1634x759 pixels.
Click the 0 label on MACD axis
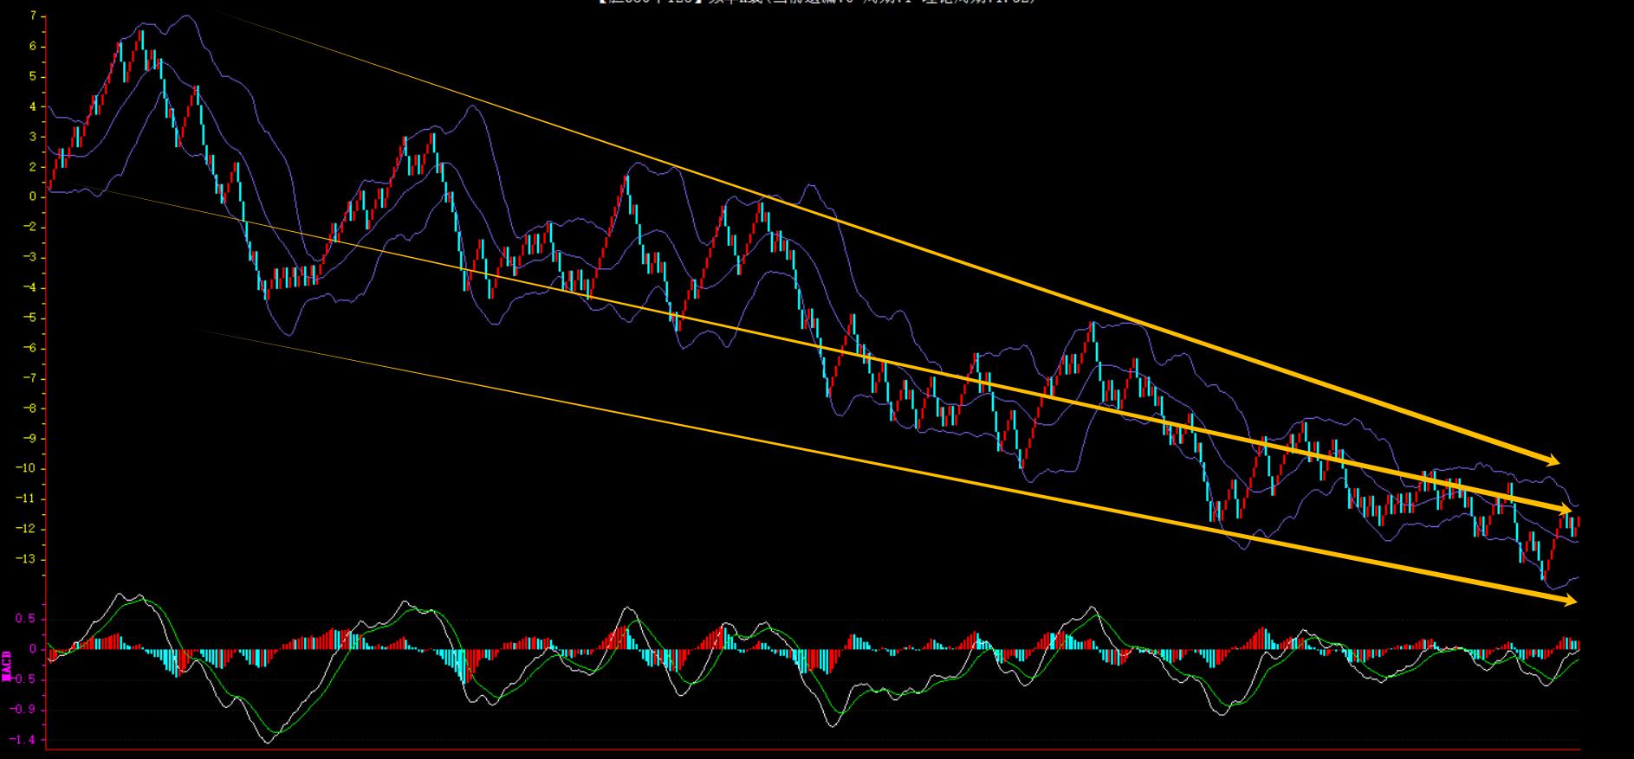tap(33, 649)
